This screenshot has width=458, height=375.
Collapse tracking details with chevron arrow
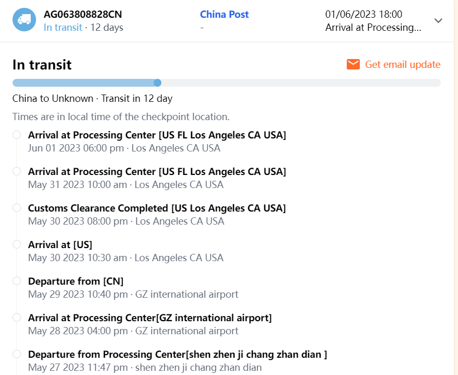coord(439,21)
